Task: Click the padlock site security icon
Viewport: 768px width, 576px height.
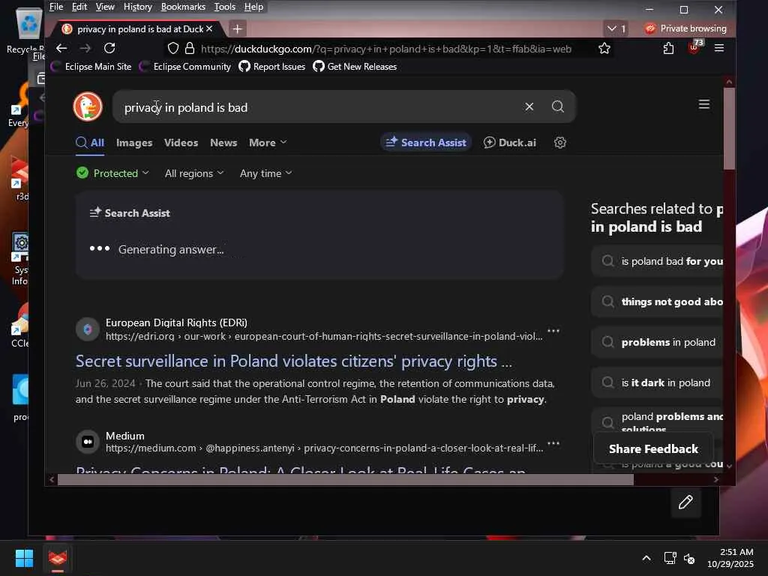Action: 190,49
